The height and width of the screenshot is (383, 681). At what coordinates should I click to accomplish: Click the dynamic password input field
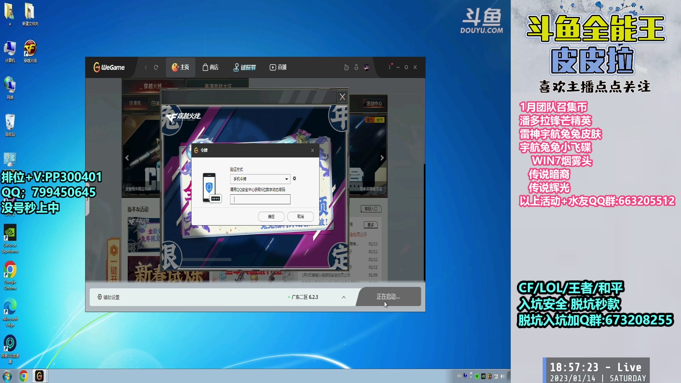[260, 199]
